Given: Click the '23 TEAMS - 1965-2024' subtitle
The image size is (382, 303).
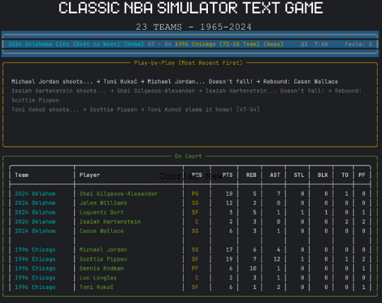Looking at the screenshot, I should pyautogui.click(x=193, y=27).
